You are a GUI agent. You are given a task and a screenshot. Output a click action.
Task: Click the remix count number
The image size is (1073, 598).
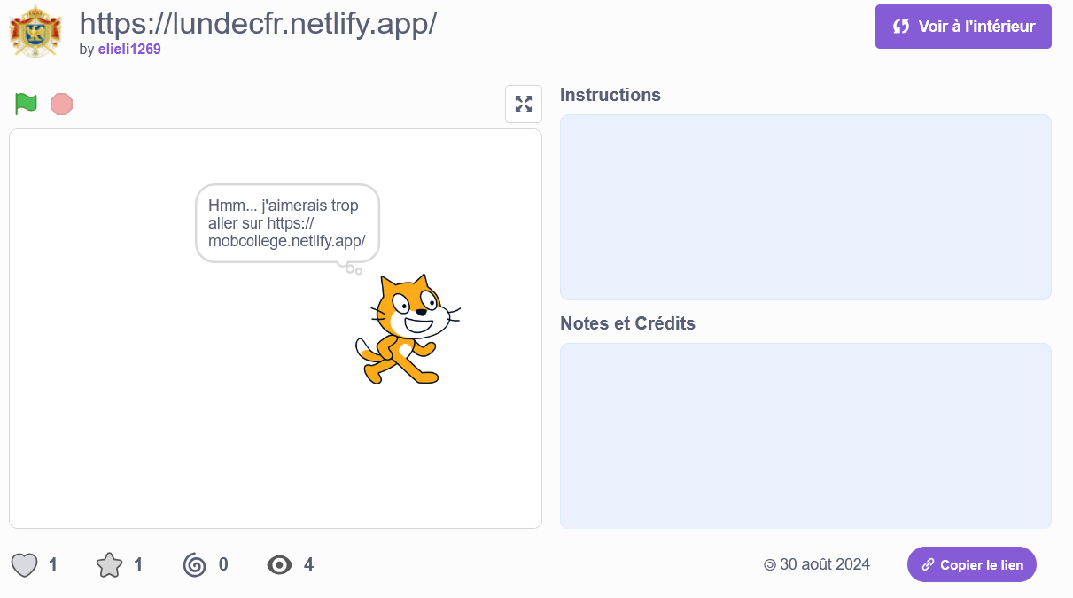coord(223,564)
